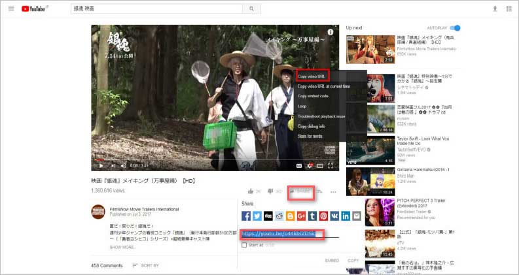Open player settings gear
Screen dimensions: 519x275
pos(310,166)
